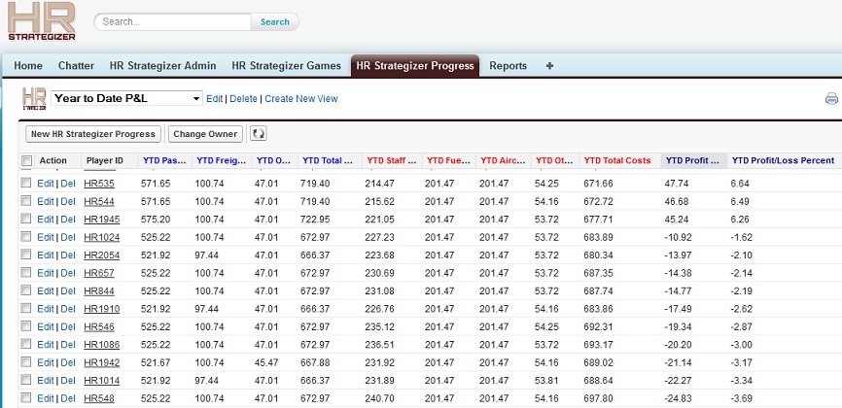The width and height of the screenshot is (842, 408).
Task: Sort by YTD Total revenue column header
Action: coord(330,160)
